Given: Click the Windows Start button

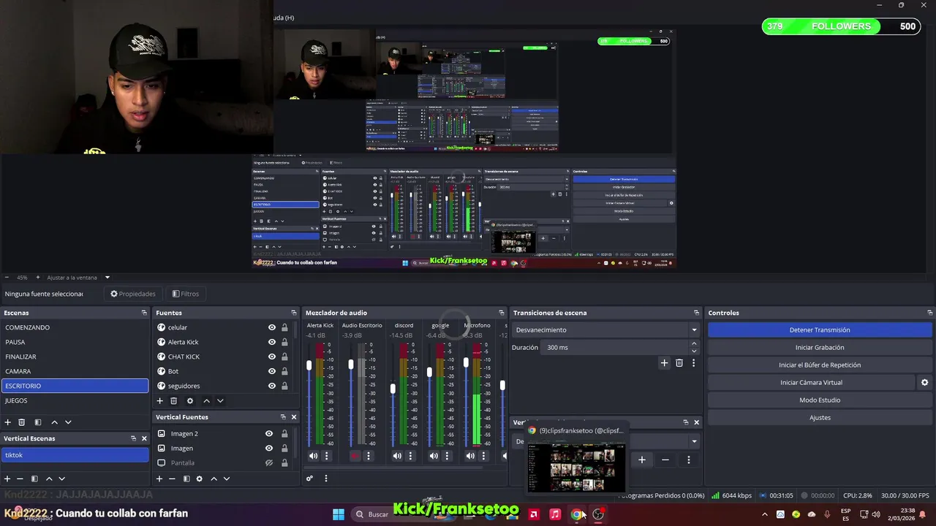Looking at the screenshot, I should pyautogui.click(x=339, y=514).
